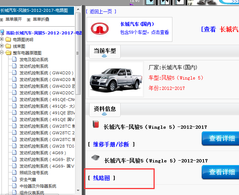This screenshot has width=239, height=195.
Task: Click the document icon beside 安全气囊
Action: (14, 179)
